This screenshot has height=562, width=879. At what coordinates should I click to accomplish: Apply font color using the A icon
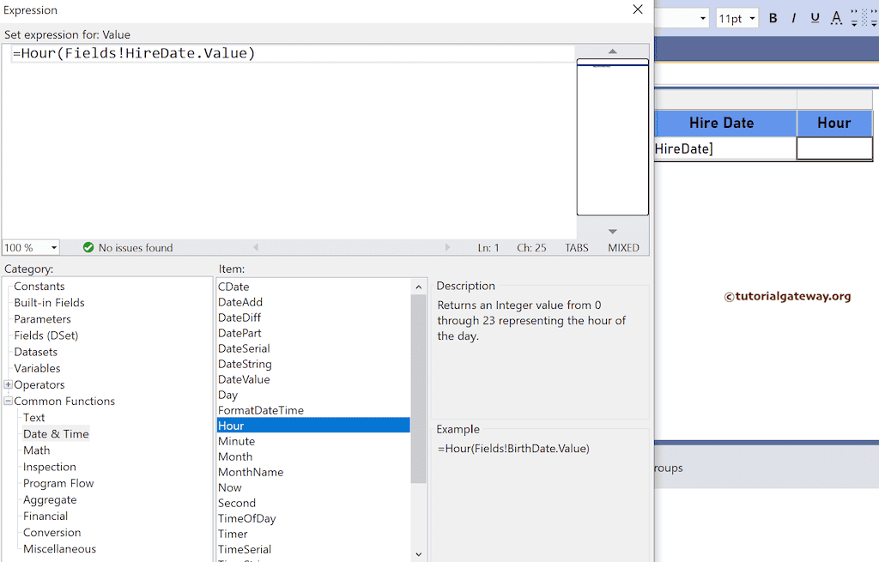coord(836,17)
